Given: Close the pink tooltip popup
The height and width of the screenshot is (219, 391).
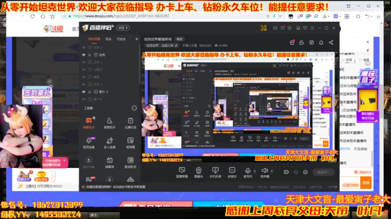Looking at the screenshot, I should click(x=65, y=161).
